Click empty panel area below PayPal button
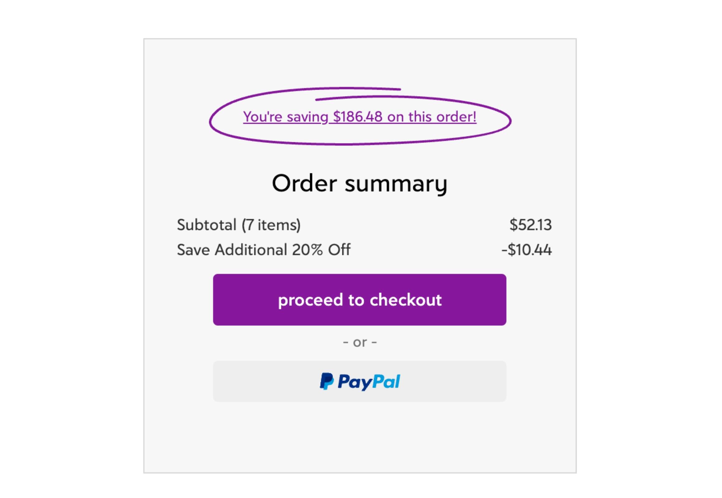The height and width of the screenshot is (498, 722). coord(359,437)
